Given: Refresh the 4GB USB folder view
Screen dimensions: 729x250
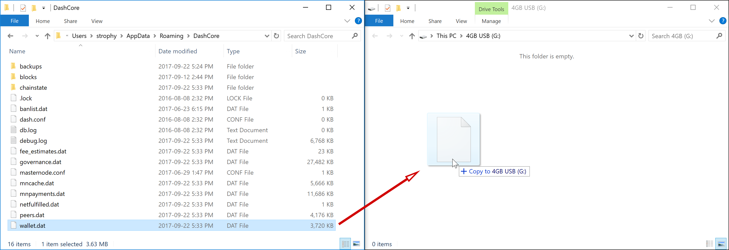Looking at the screenshot, I should tap(641, 36).
